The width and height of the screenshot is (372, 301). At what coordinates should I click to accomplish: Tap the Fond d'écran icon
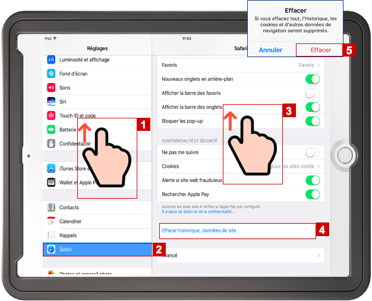click(x=51, y=74)
